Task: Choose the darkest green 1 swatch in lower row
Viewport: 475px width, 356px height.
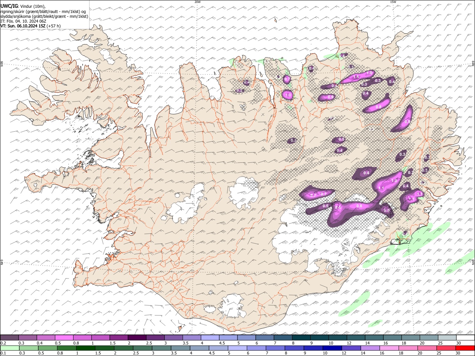Action: click(85, 348)
